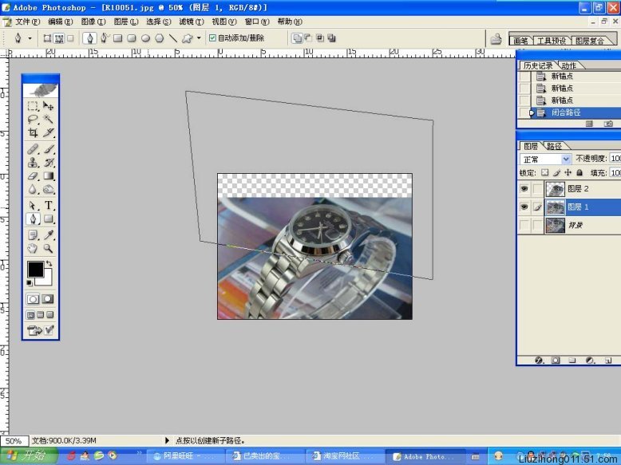The height and width of the screenshot is (465, 621).
Task: Hide 图层 2 with eye icon
Action: point(524,189)
